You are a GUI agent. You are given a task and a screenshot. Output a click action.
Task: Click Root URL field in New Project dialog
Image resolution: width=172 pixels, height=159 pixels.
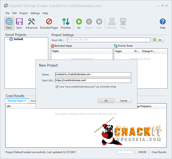click(93, 80)
